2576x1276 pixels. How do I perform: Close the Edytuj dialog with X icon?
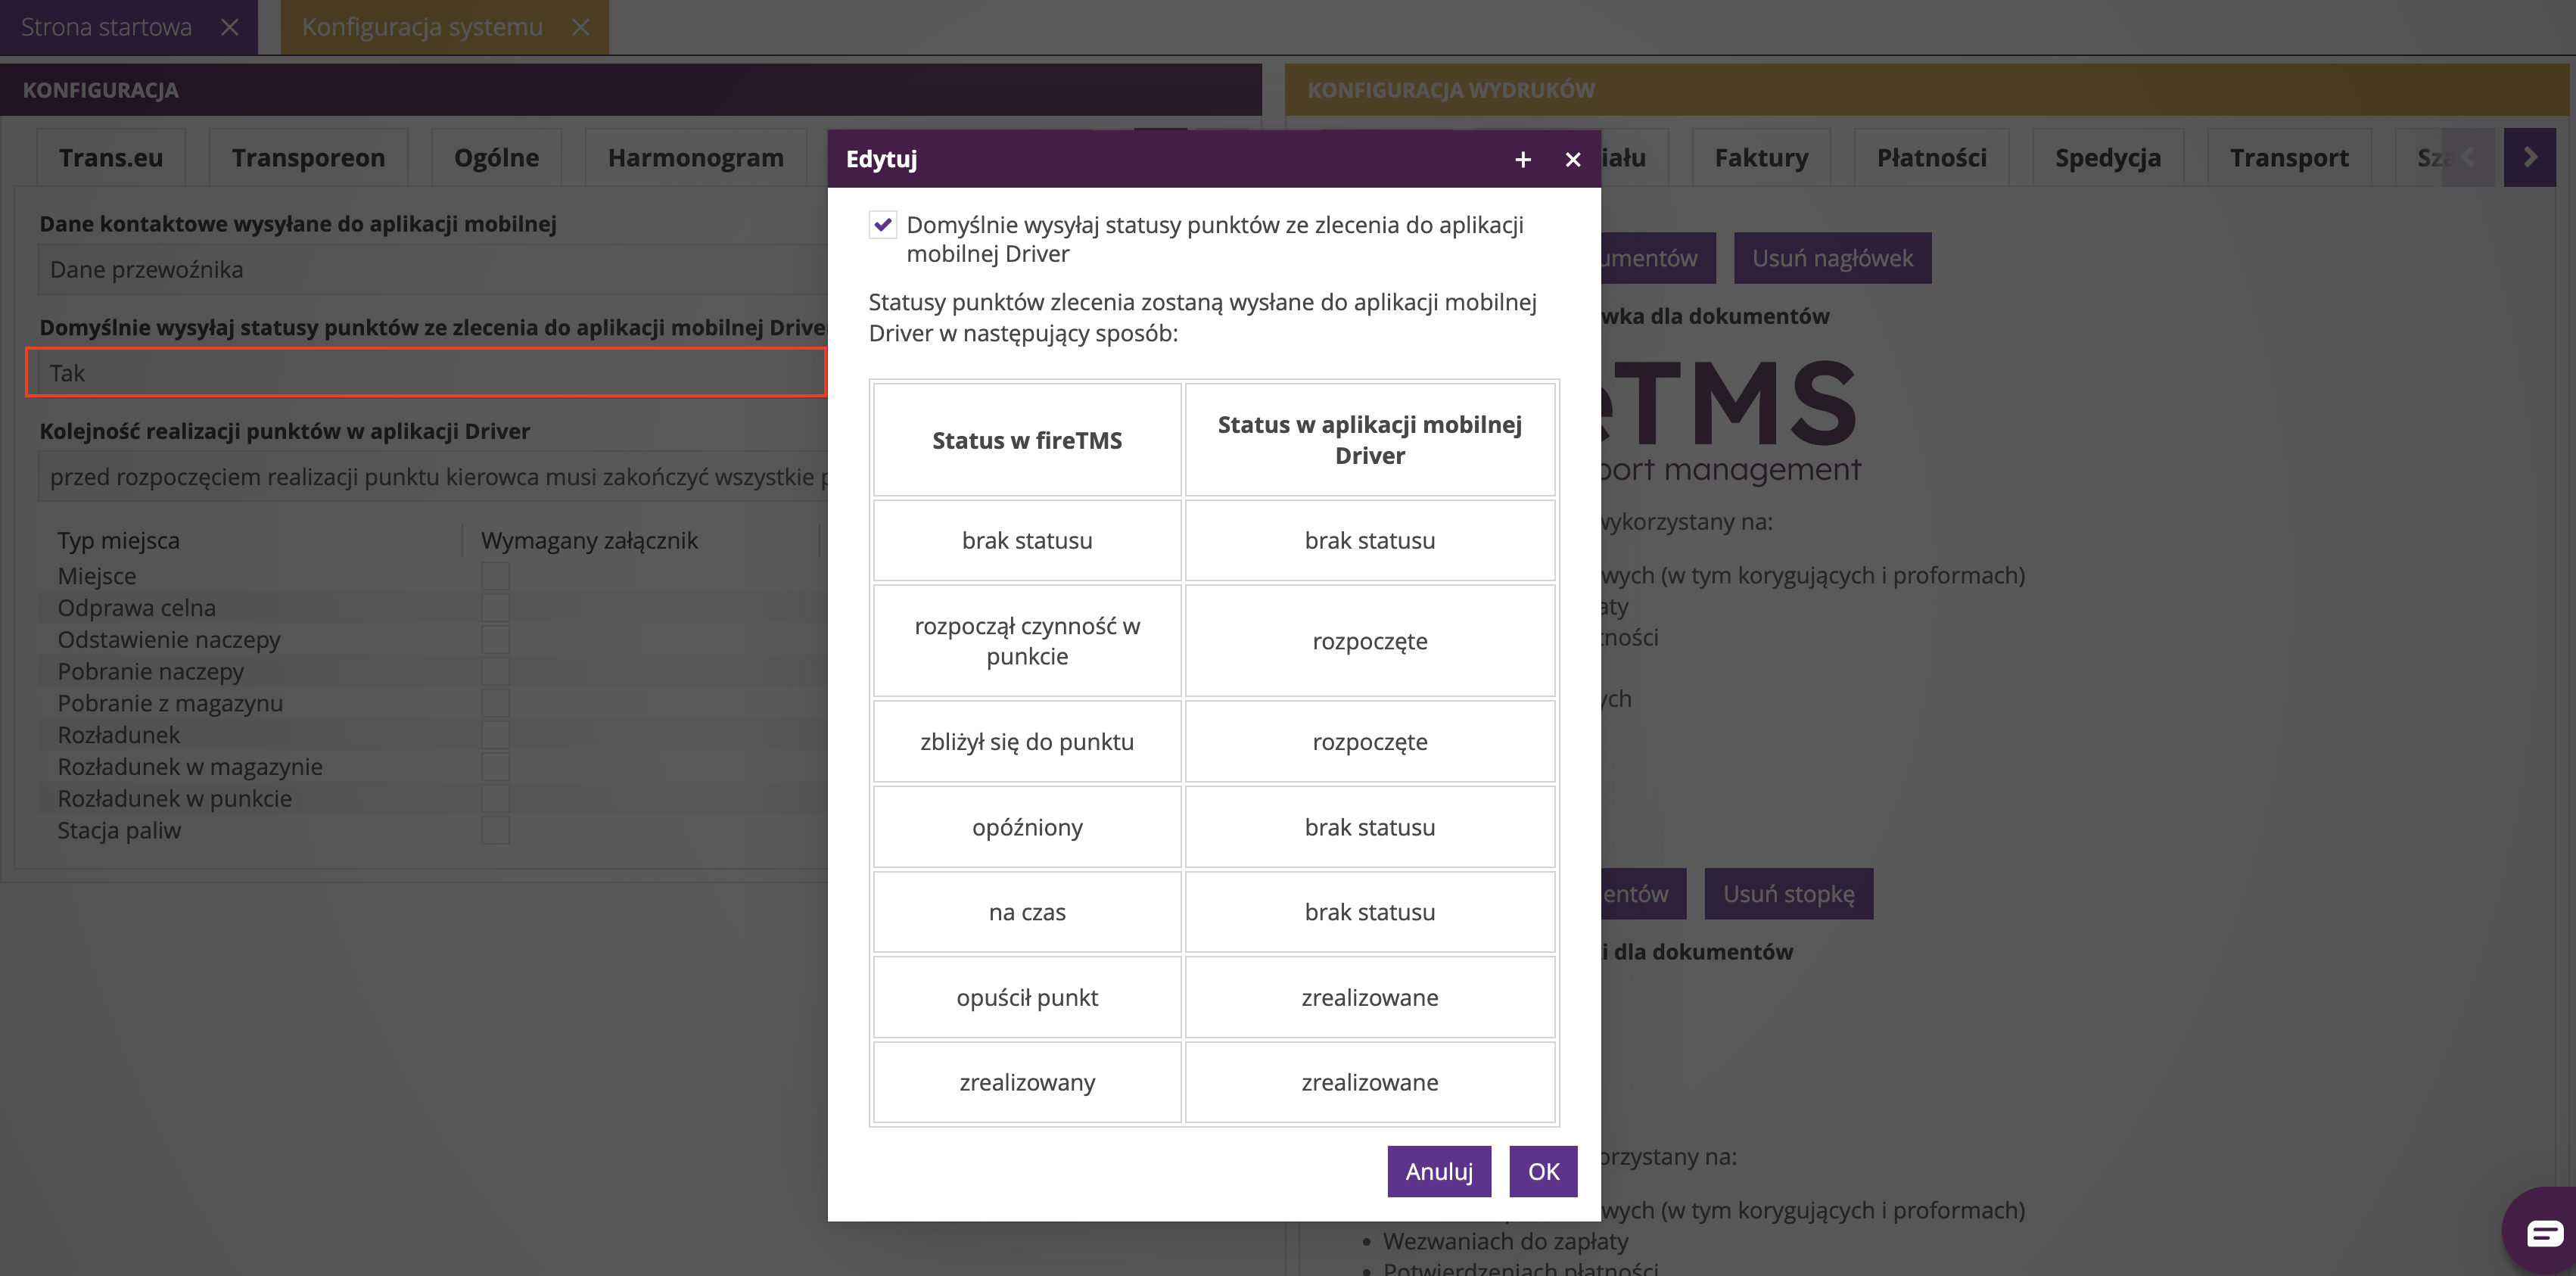(1572, 159)
